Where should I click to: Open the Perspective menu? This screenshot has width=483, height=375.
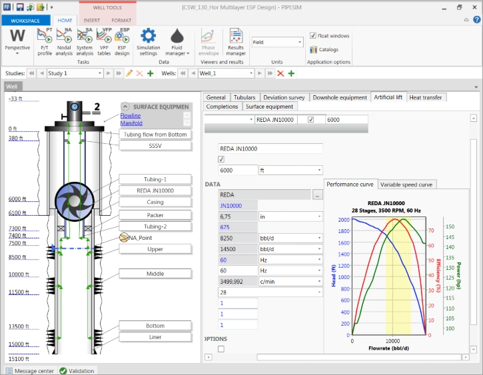17,42
